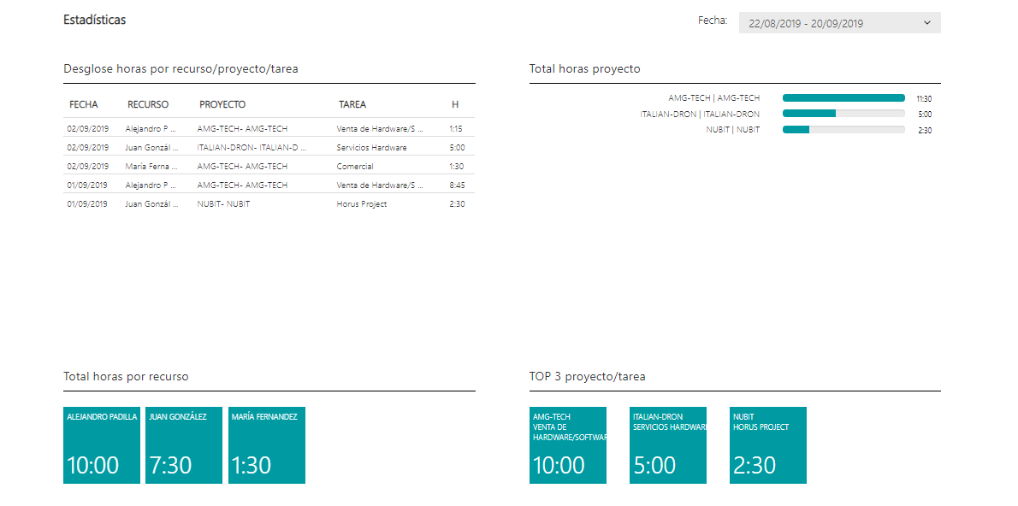Sort table by FECHA column header

[x=84, y=104]
